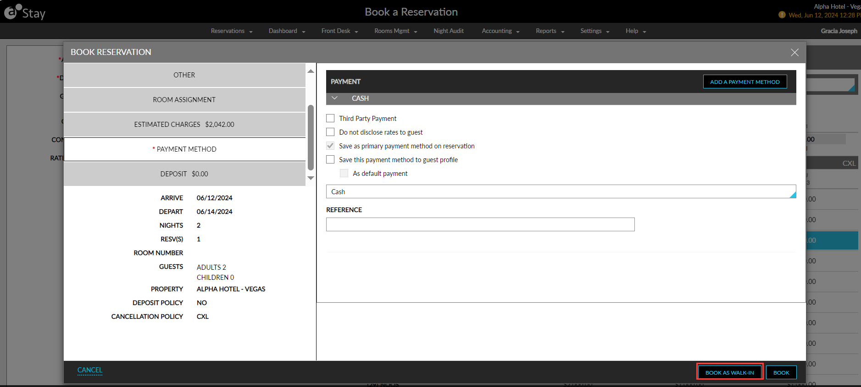
Task: Open the Accounting menu
Action: [500, 31]
